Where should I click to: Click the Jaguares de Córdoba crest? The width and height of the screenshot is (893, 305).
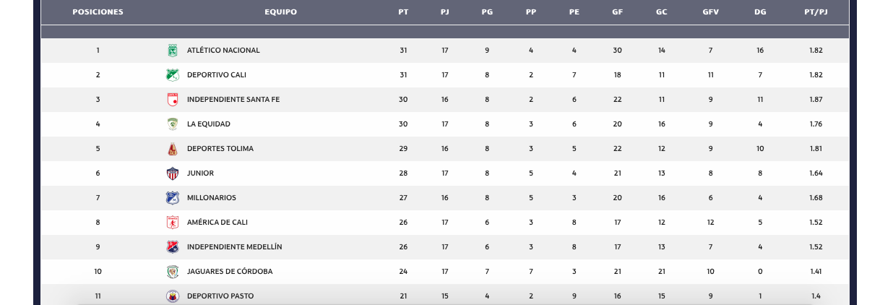(x=172, y=272)
